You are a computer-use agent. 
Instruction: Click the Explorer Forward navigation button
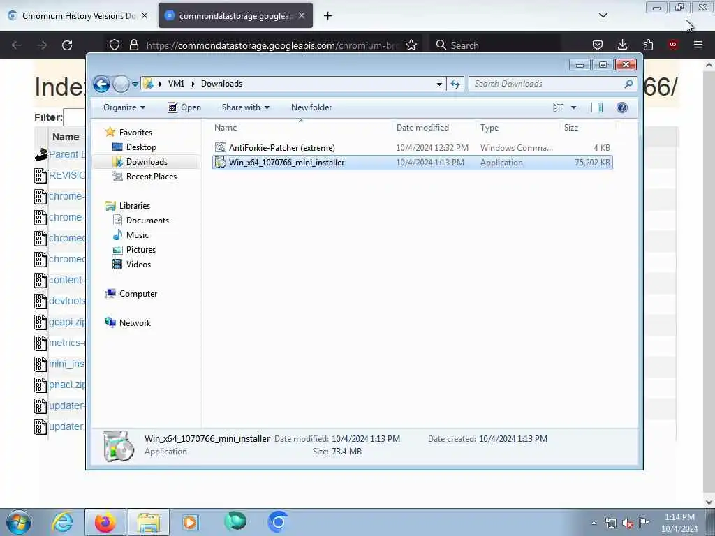(121, 84)
